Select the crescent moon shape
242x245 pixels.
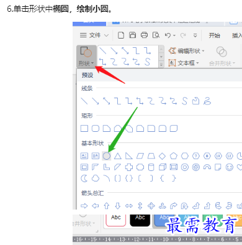(84, 178)
